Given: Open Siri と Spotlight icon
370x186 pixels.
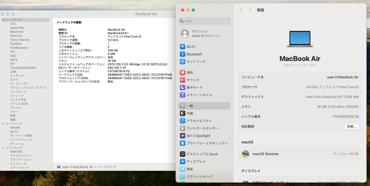Looking at the screenshot, I should point(182,136).
